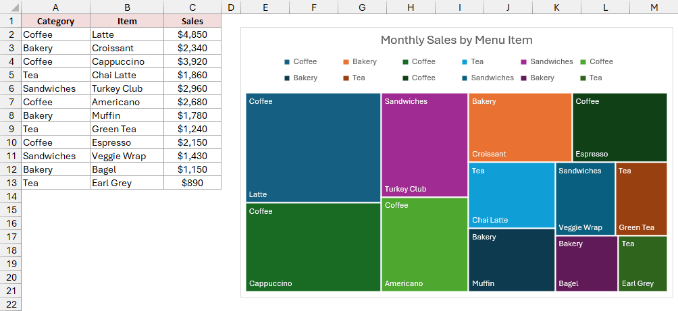
Task: Select row 1 header
Action: click(10, 21)
